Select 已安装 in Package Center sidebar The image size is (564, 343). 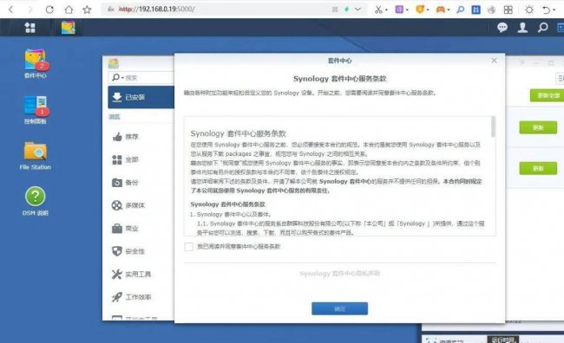click(x=141, y=97)
